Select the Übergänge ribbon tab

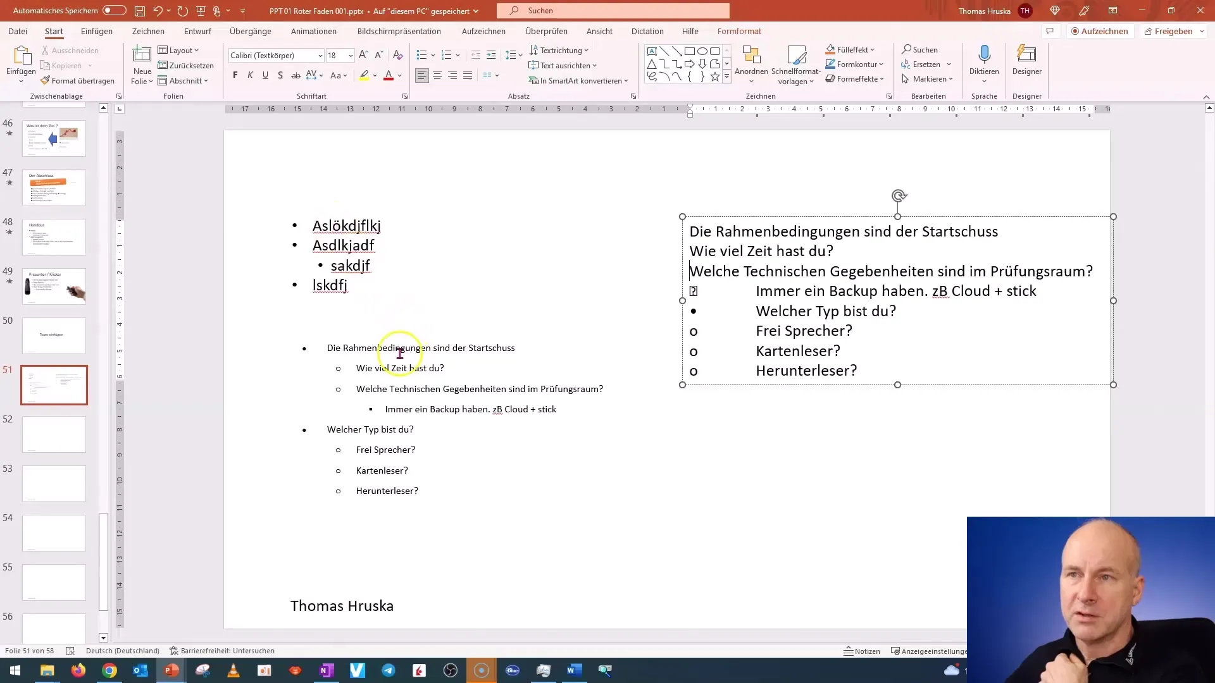click(x=249, y=31)
